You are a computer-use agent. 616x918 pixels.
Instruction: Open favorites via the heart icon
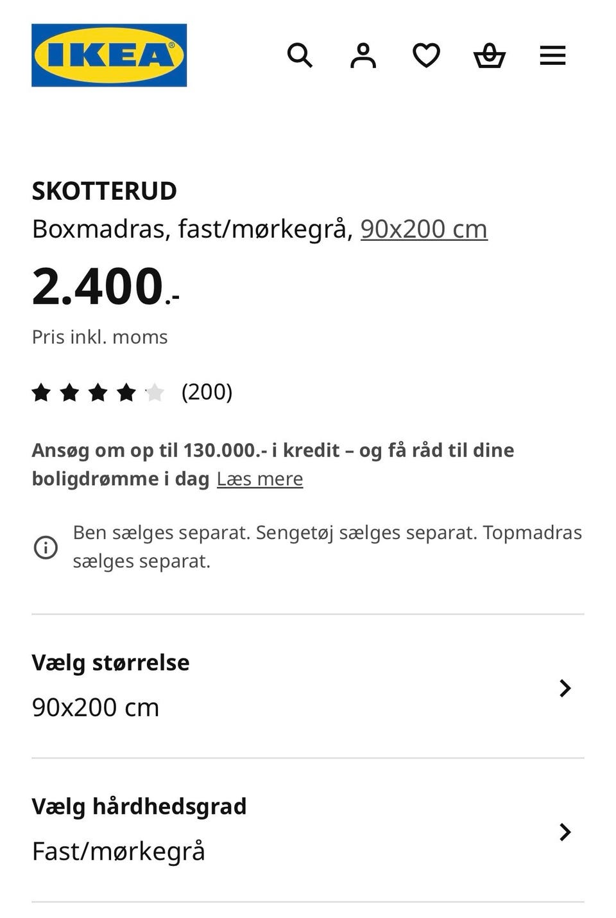coord(426,55)
